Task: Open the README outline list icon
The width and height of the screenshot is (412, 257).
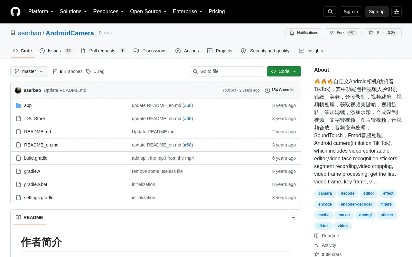Action: 293,217
